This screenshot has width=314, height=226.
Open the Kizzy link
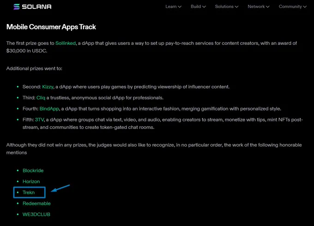point(48,87)
